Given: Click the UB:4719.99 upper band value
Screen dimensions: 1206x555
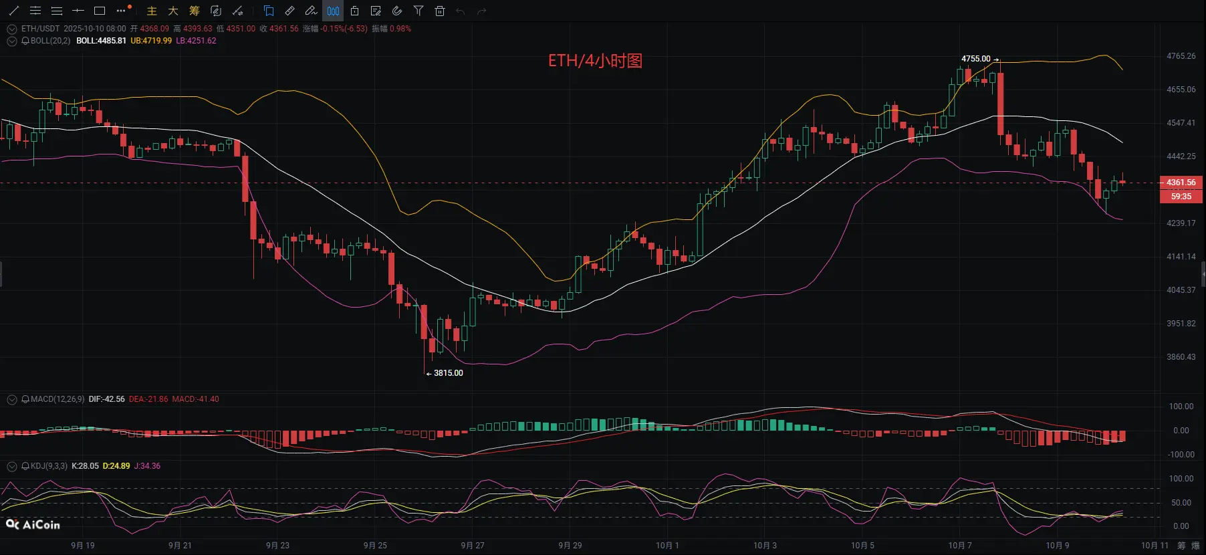Looking at the screenshot, I should pos(151,41).
